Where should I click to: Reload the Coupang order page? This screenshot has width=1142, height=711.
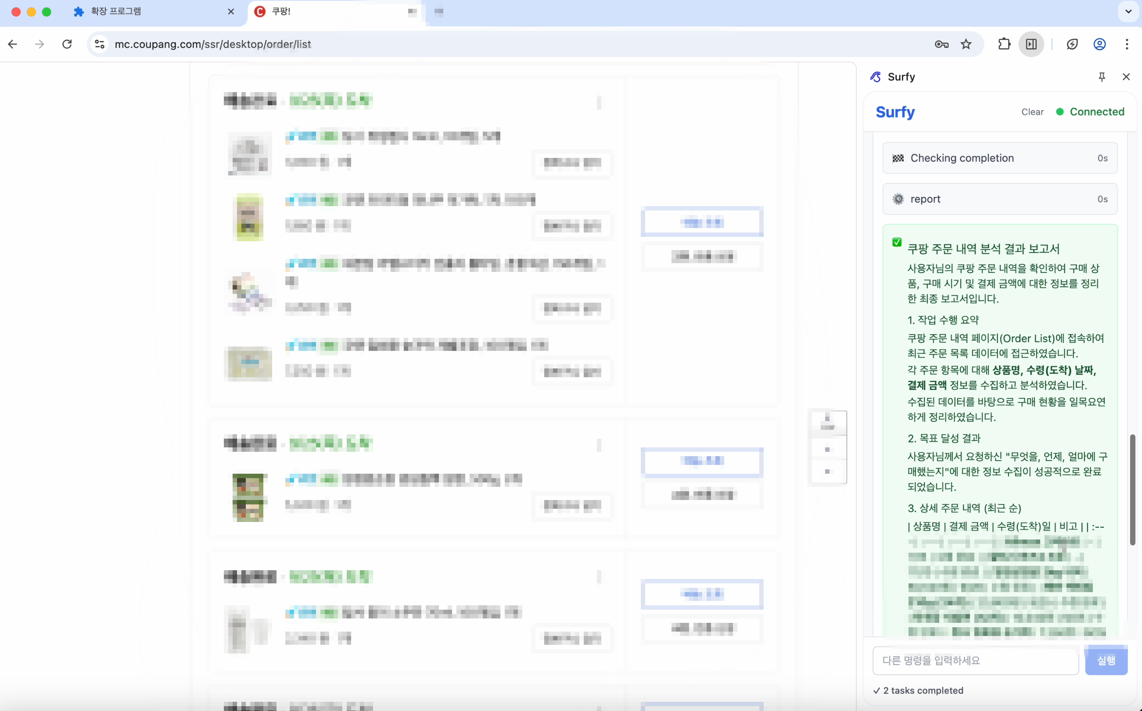click(67, 44)
